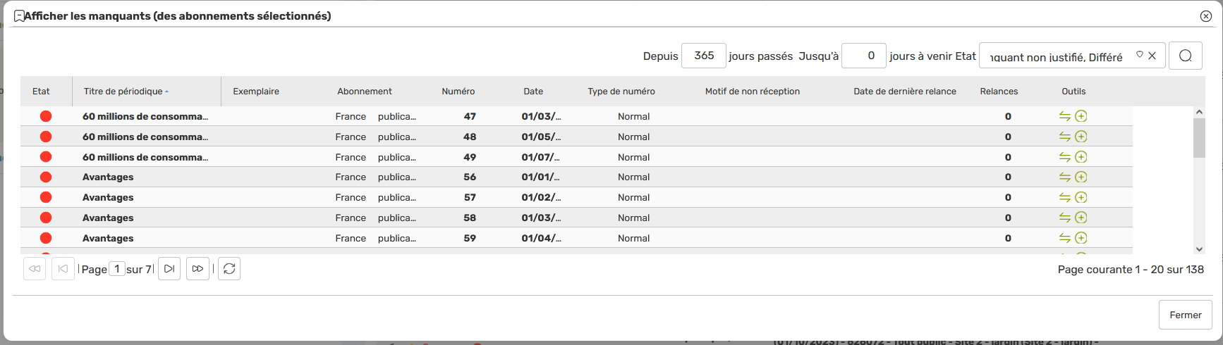Click the plus circle icon for Avantages issue 59
1223x345 pixels.
pyautogui.click(x=1081, y=238)
